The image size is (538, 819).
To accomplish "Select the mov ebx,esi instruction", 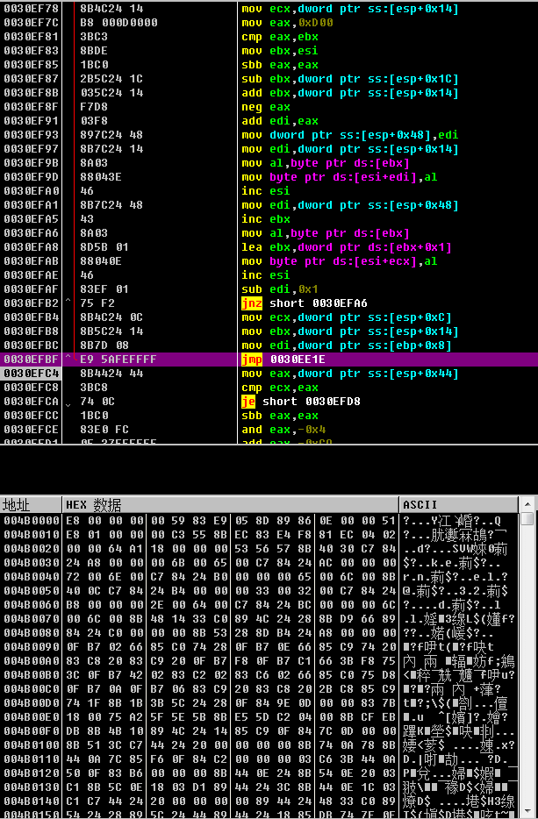I will (x=280, y=51).
